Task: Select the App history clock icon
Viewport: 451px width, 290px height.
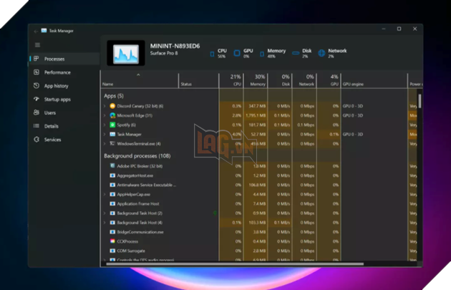Action: (x=37, y=86)
